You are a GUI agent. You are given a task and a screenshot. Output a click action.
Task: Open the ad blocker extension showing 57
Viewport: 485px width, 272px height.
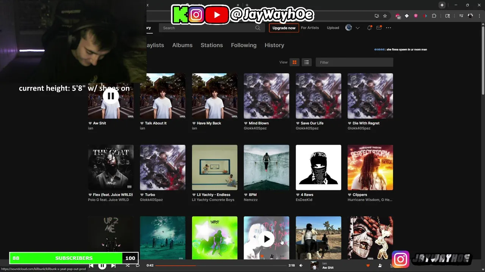pyautogui.click(x=398, y=16)
